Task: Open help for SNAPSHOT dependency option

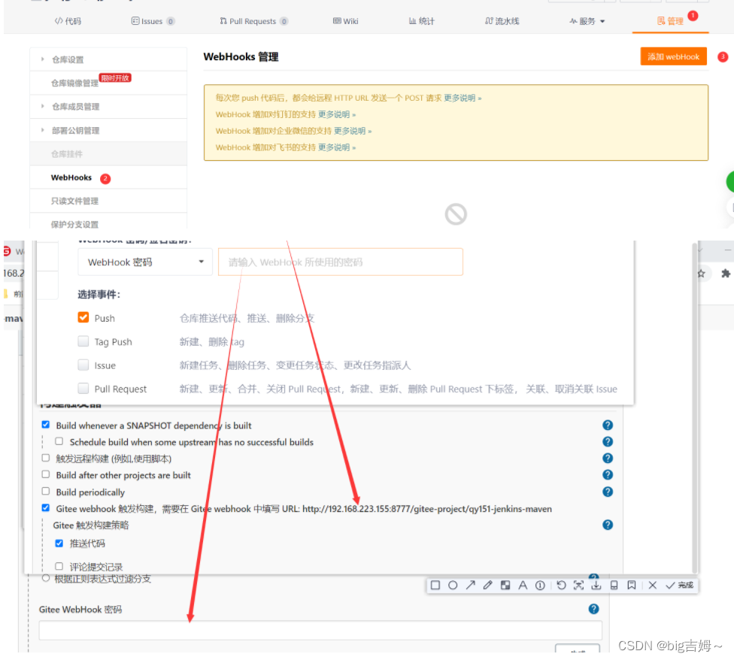Action: 608,425
